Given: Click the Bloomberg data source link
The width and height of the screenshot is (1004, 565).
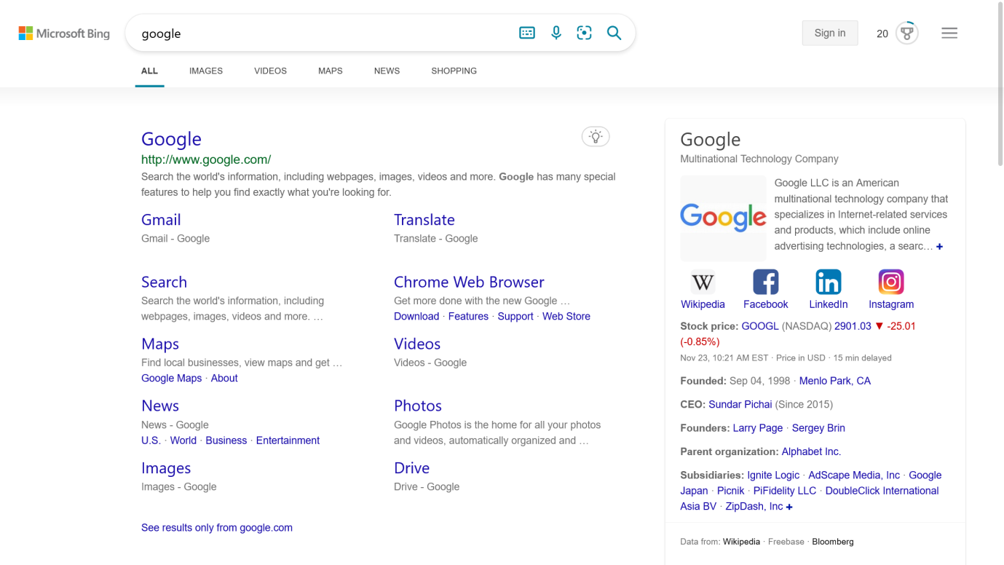Looking at the screenshot, I should click(833, 542).
